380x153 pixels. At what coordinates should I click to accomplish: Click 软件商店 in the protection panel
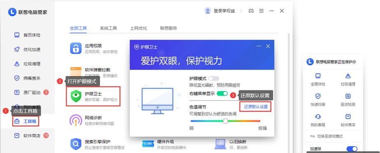[x=348, y=120]
